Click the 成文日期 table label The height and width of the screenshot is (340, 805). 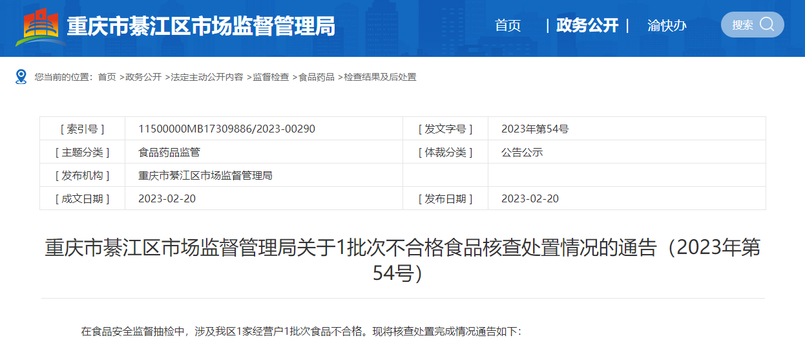click(82, 198)
